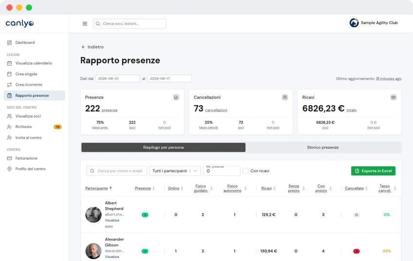Click the Presenze chart icon

(176, 97)
